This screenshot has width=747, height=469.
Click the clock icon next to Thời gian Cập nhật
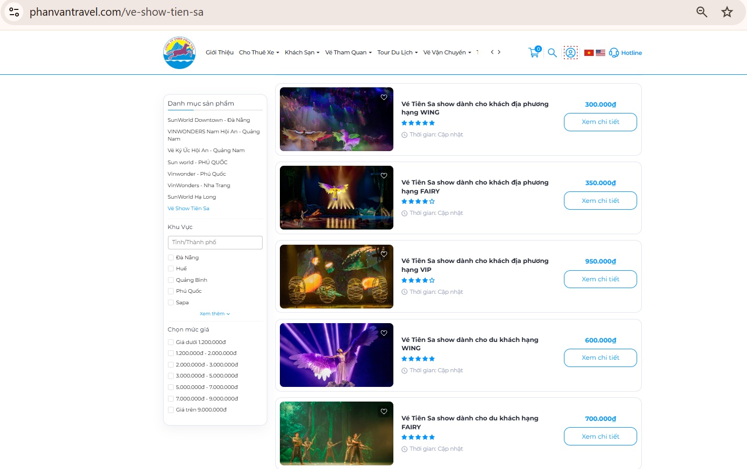pyautogui.click(x=403, y=134)
